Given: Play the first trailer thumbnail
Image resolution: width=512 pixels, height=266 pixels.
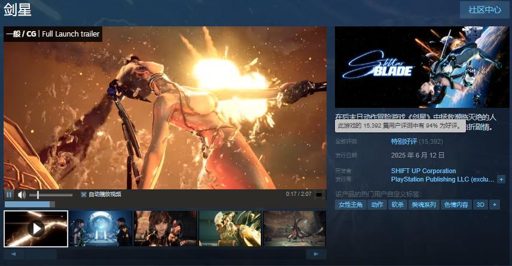Looking at the screenshot, I should (x=36, y=228).
